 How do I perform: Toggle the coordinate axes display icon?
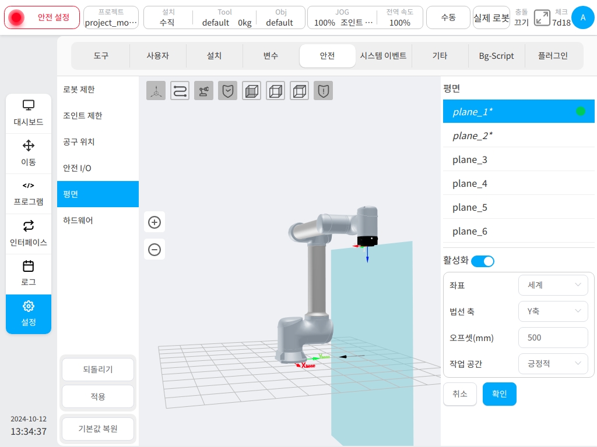point(156,90)
